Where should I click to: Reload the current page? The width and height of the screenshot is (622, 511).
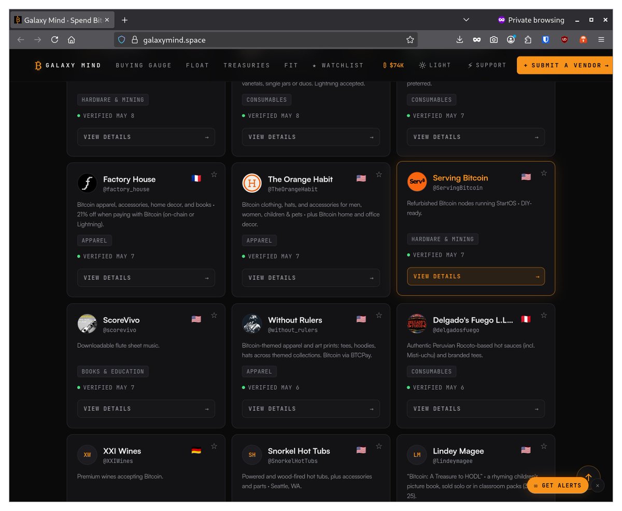click(x=54, y=39)
